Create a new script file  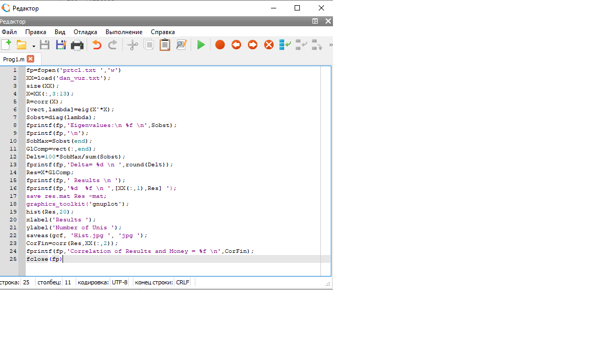[x=6, y=45]
